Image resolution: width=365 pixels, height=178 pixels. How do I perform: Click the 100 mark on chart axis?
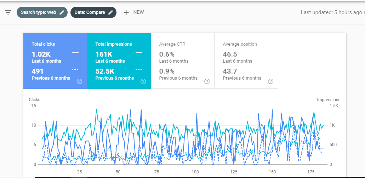click(195, 172)
